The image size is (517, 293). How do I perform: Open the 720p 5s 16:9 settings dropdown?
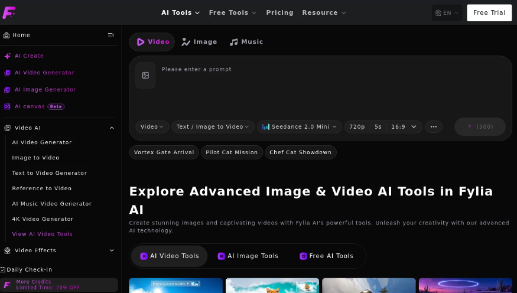coord(383,126)
